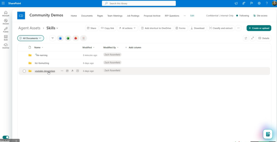Expand the All Documents view dropdown
The height and width of the screenshot is (142, 277).
[31, 38]
